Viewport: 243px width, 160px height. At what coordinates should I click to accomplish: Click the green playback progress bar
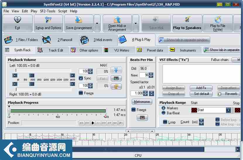[58, 111]
